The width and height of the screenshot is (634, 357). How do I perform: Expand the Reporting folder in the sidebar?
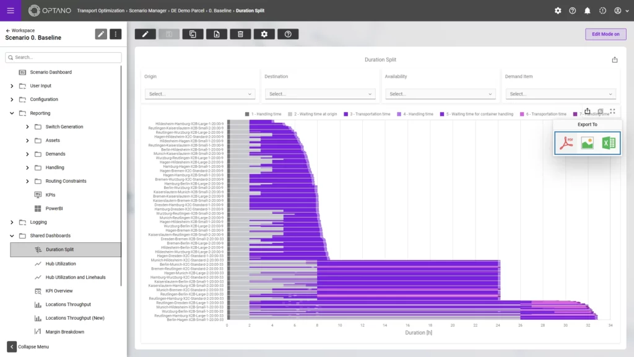click(40, 113)
